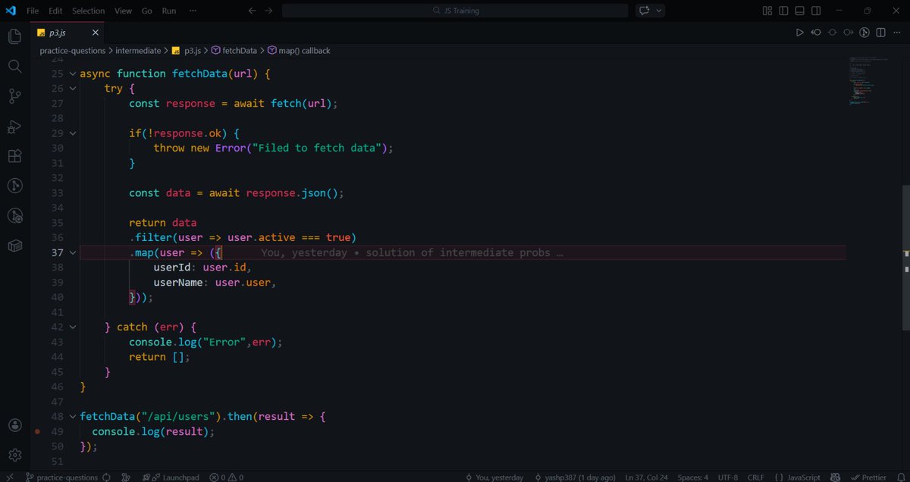Collapse the catch block fold at line 42

pyautogui.click(x=73, y=327)
